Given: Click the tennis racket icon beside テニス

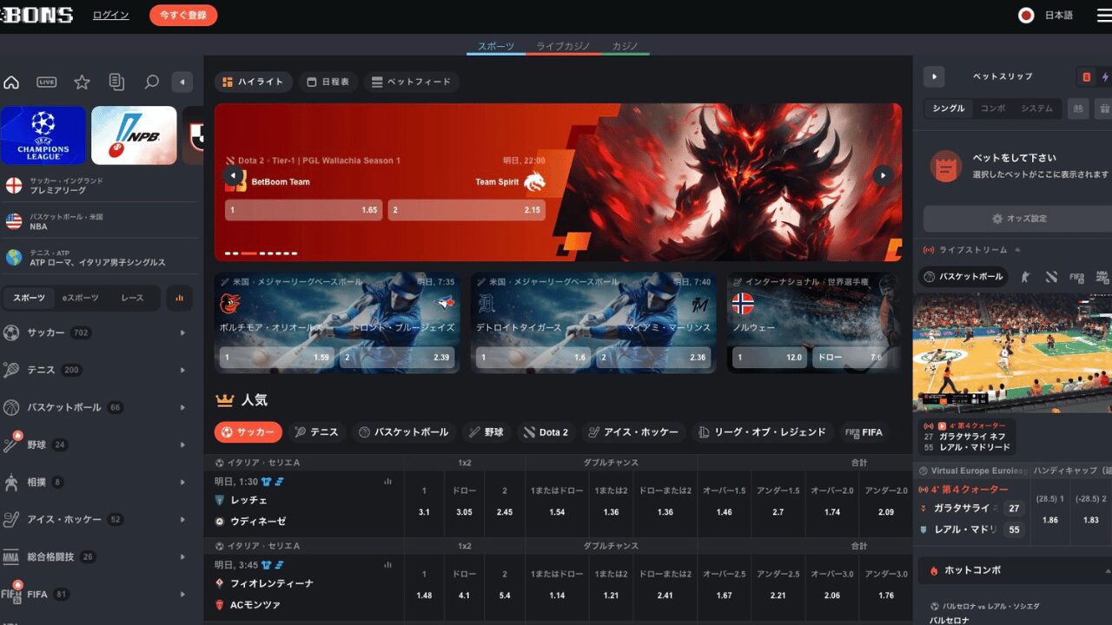Looking at the screenshot, I should 11,370.
